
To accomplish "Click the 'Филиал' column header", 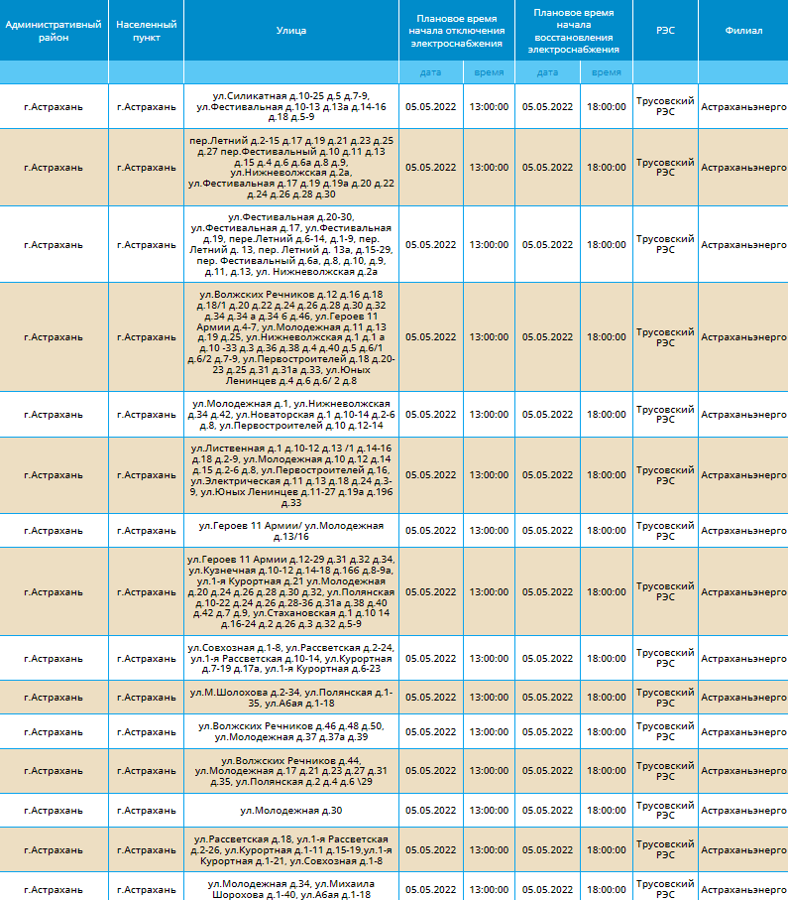I will coord(743,31).
